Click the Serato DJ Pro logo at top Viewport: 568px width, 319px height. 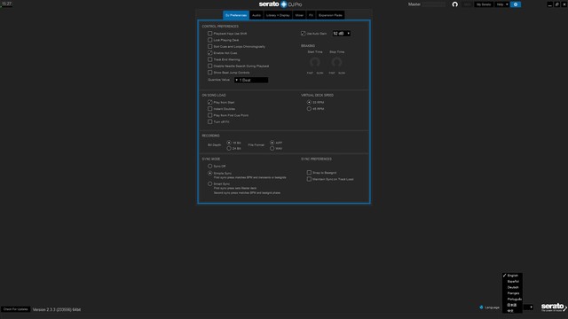point(280,4)
